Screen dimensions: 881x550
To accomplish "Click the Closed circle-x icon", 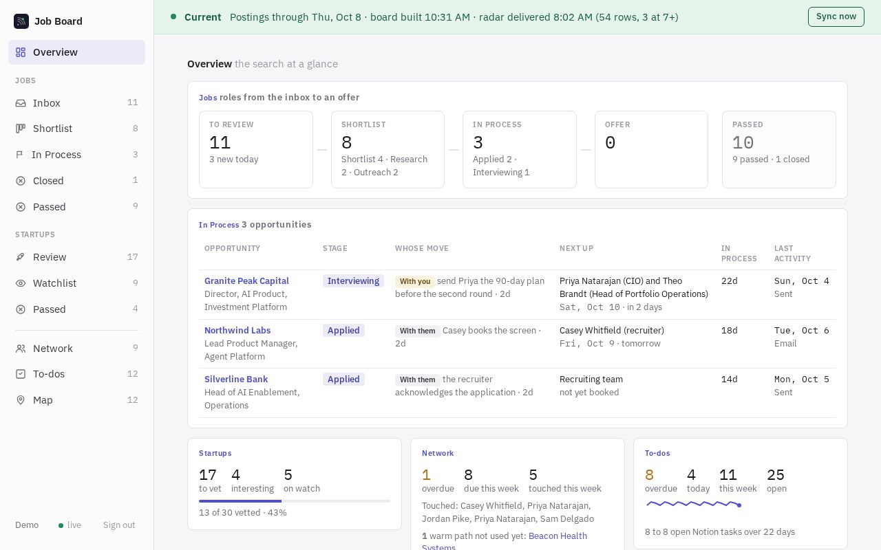I will click(21, 181).
